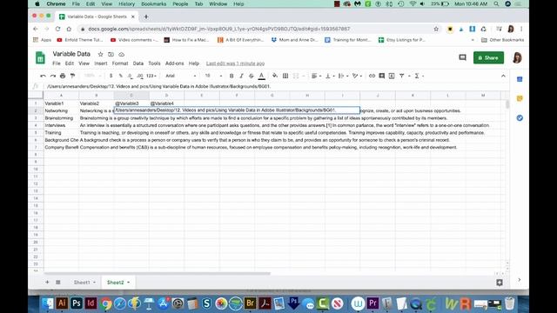Open the Add-ons menu
Screen dimensions: 557x313
[174, 63]
